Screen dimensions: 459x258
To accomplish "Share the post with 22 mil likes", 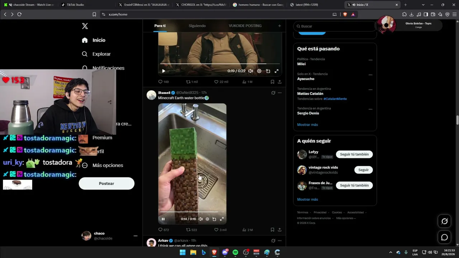I will 280,82.
